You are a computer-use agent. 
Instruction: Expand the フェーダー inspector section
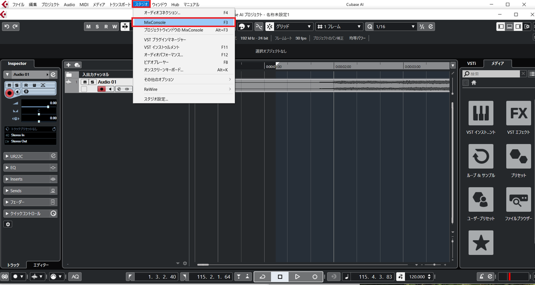(x=30, y=202)
